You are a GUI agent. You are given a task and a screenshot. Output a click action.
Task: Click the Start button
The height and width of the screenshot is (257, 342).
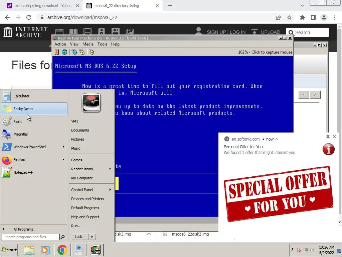pos(9,250)
